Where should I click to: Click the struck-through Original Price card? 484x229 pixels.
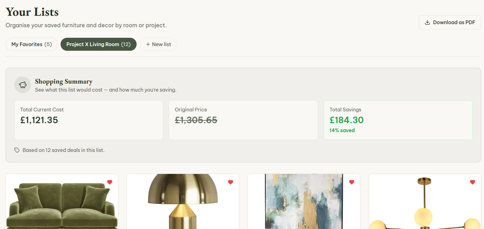pos(243,120)
